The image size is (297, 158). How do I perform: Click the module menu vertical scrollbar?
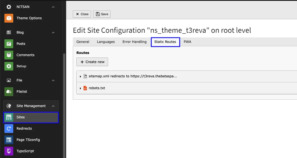coord(64,105)
